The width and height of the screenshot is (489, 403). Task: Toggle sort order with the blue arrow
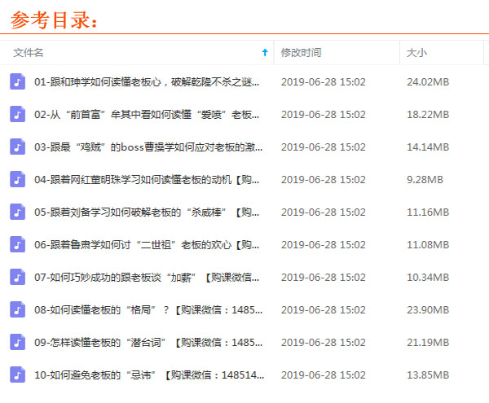point(264,52)
